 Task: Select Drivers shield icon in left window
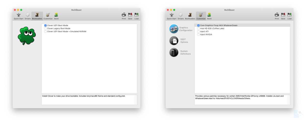pyautogui.click(x=28, y=16)
